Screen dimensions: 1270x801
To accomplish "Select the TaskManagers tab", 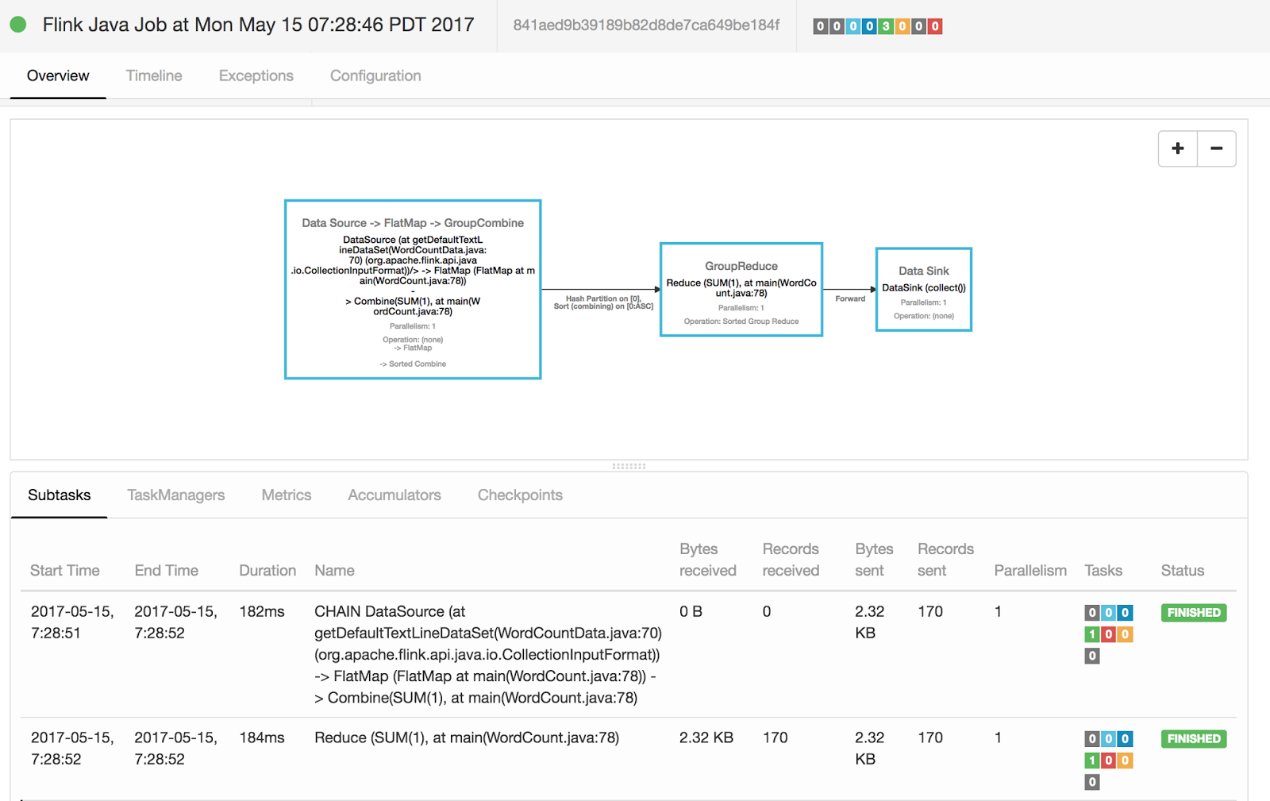I will pos(175,495).
